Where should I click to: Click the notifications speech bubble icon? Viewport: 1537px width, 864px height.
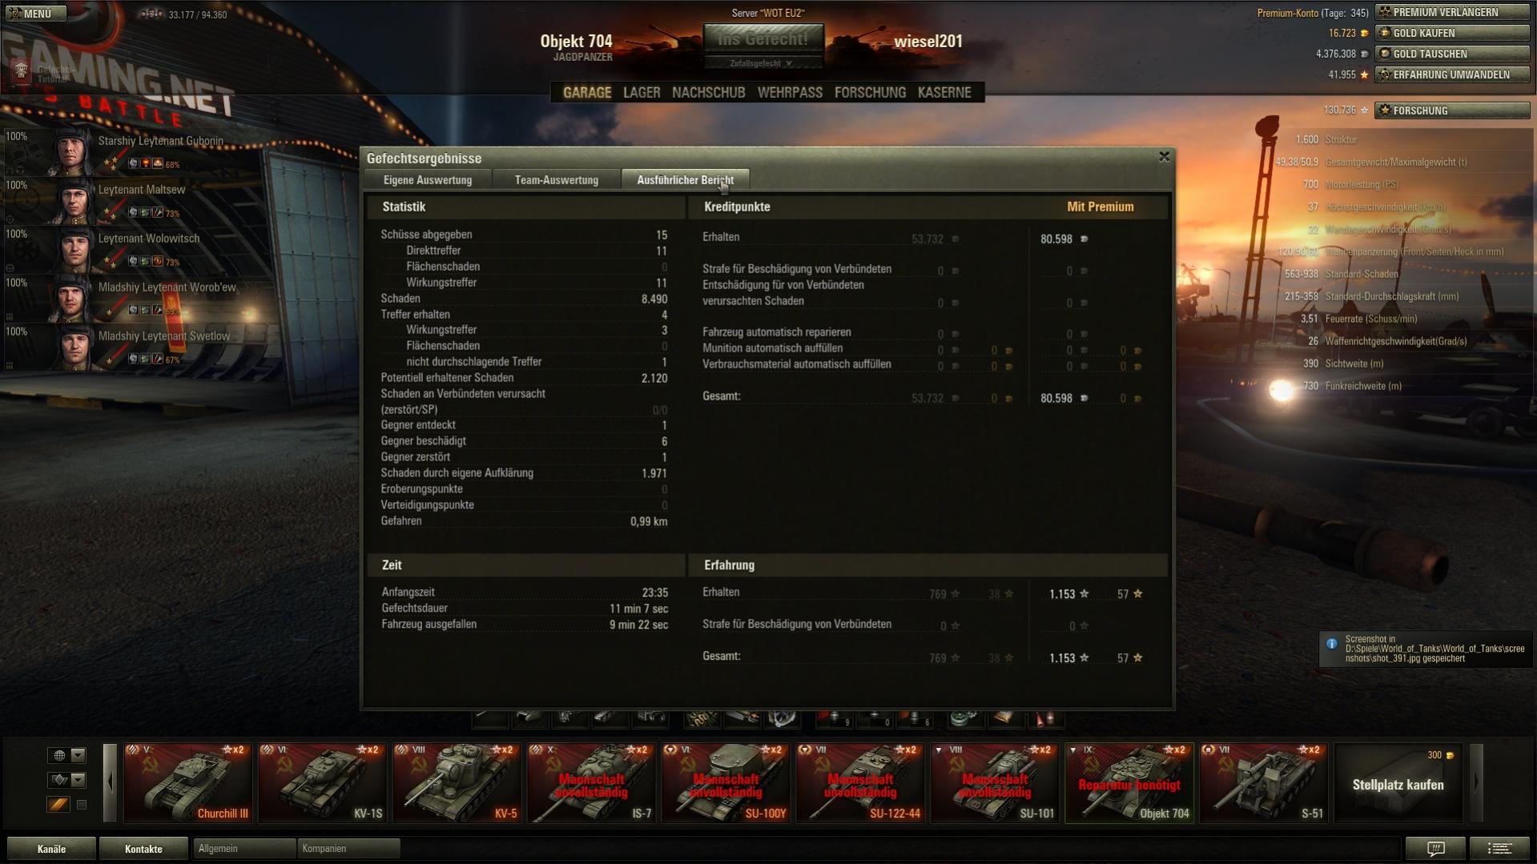(1436, 849)
